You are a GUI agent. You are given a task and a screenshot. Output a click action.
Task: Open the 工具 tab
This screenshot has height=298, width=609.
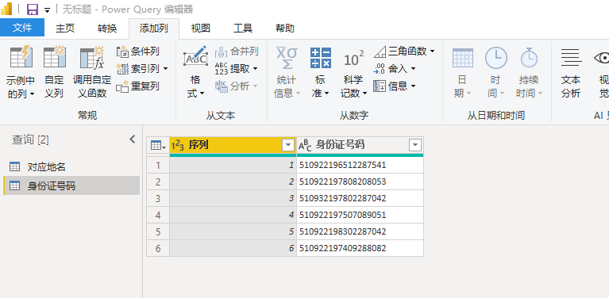pos(243,28)
